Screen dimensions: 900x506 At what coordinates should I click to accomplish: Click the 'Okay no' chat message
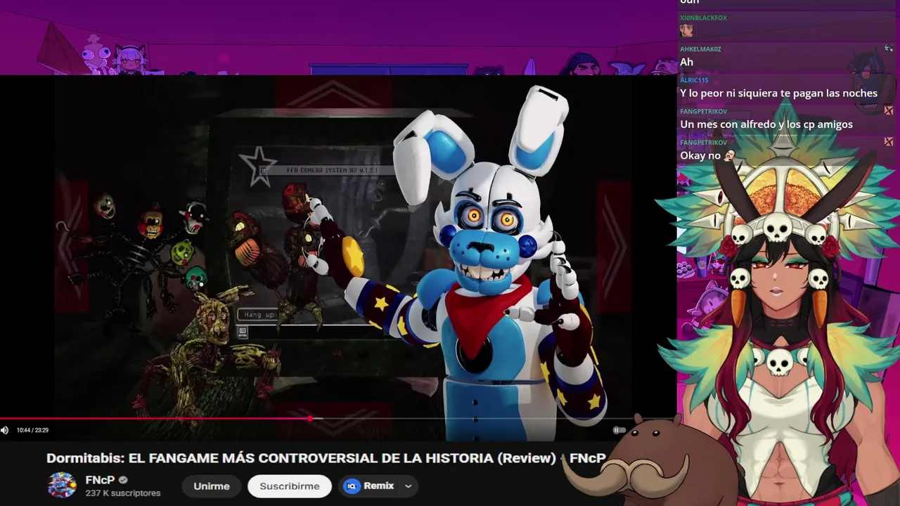(x=700, y=155)
